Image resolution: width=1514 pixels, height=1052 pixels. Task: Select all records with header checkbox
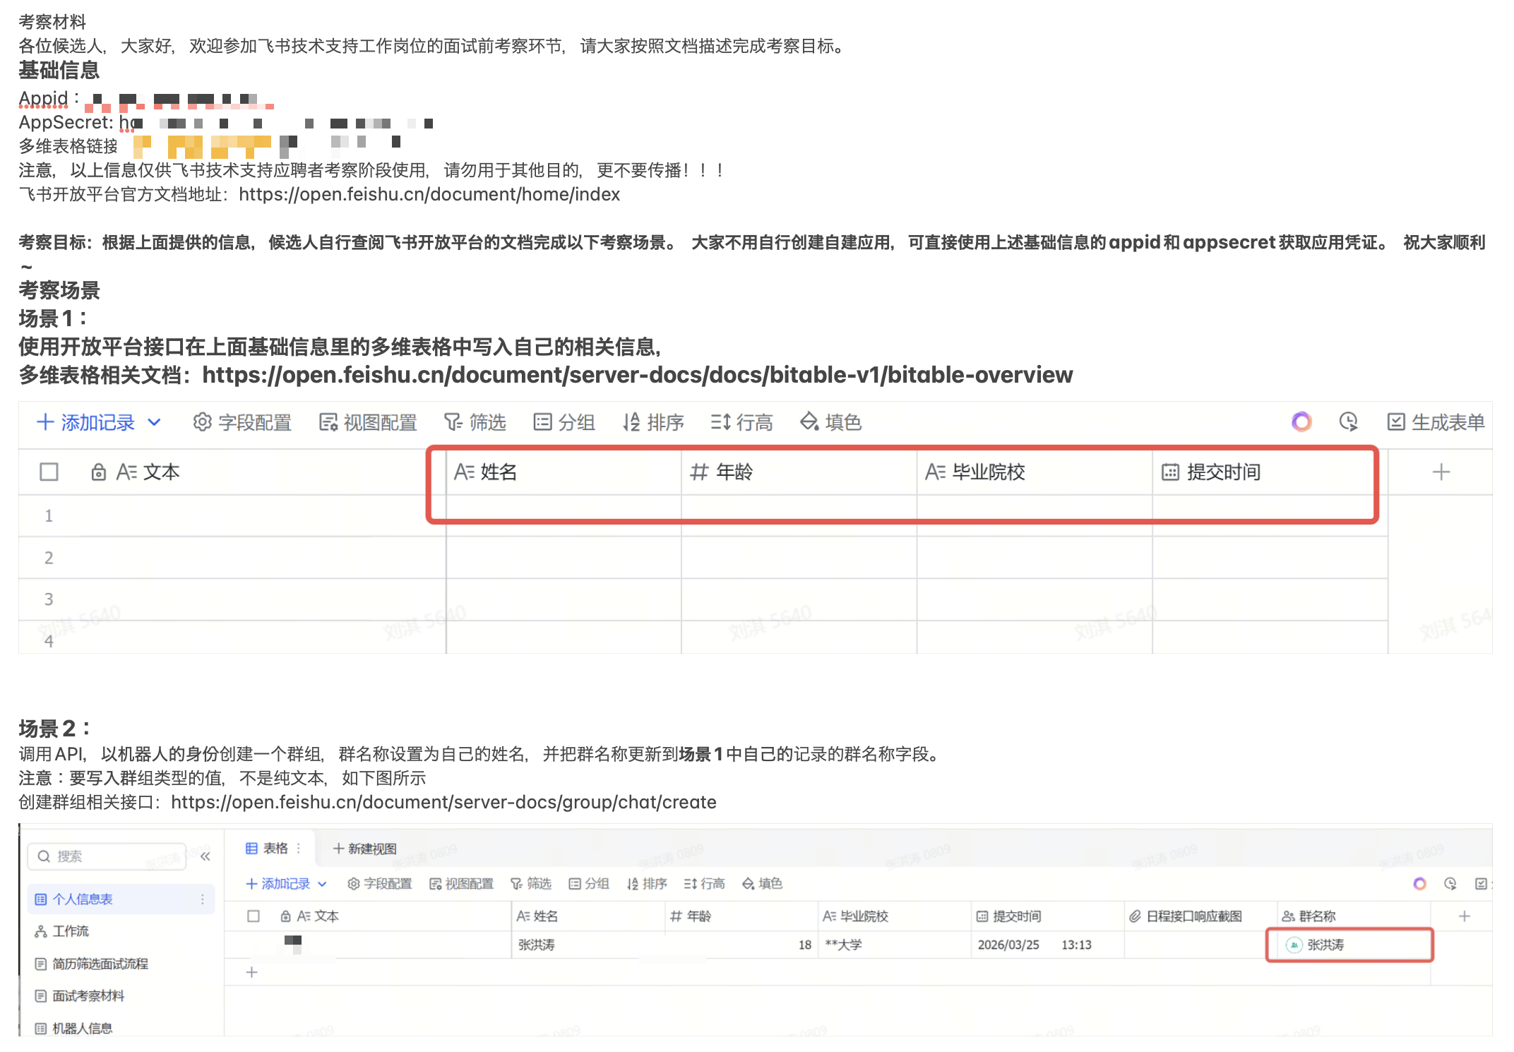pyautogui.click(x=49, y=472)
